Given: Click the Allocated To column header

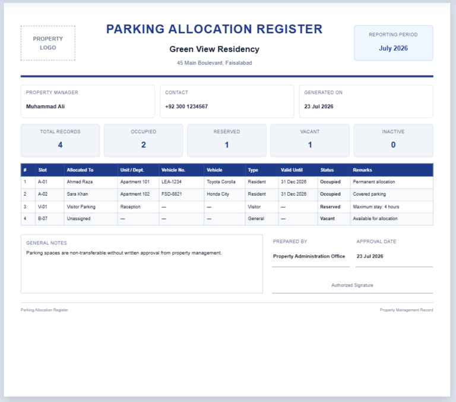Looking at the screenshot, I should (x=91, y=170).
